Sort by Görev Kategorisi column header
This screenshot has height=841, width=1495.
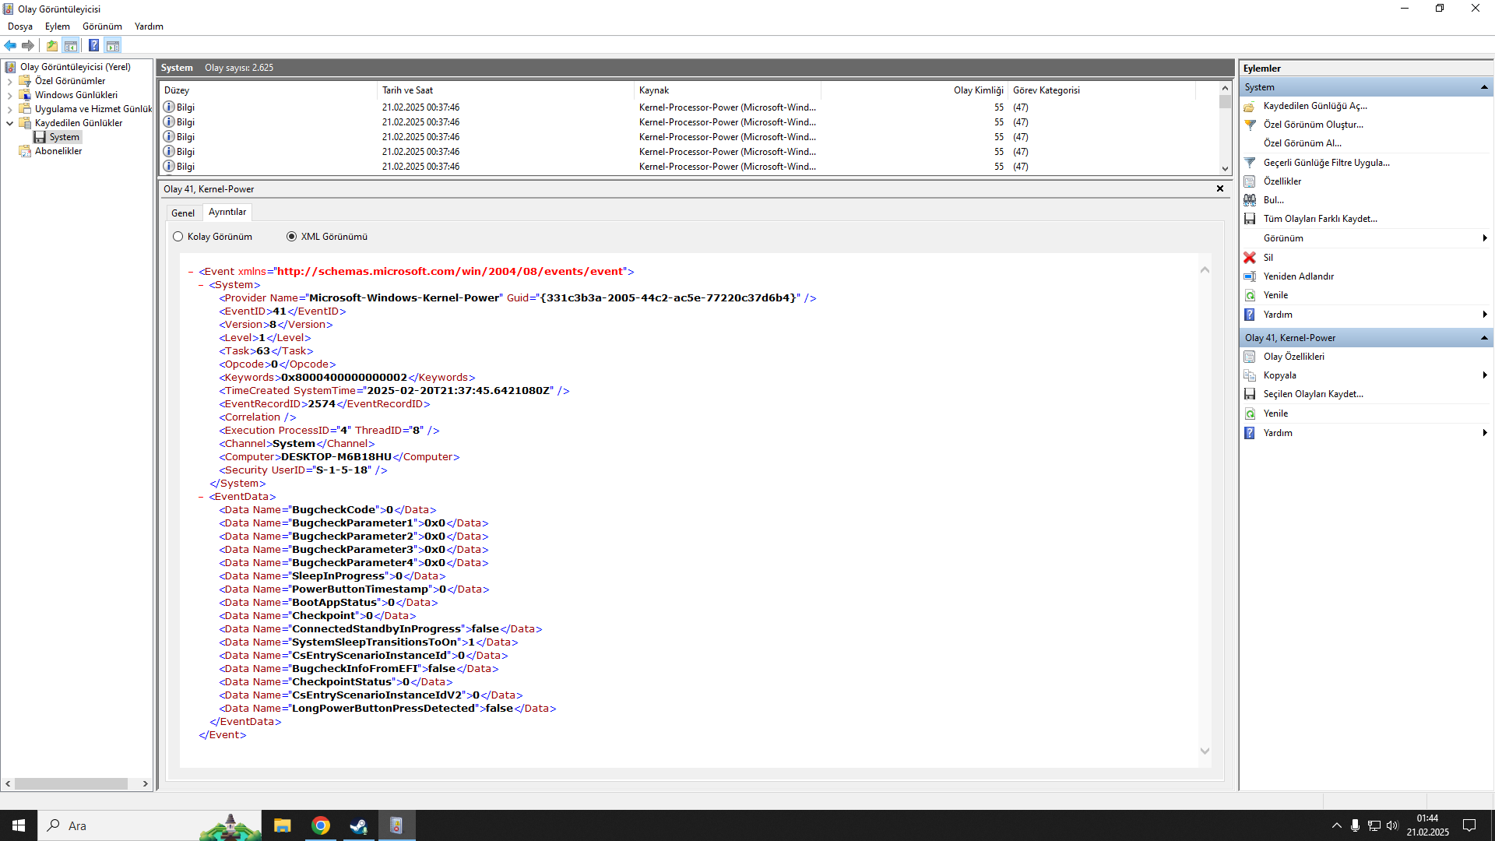coord(1101,90)
